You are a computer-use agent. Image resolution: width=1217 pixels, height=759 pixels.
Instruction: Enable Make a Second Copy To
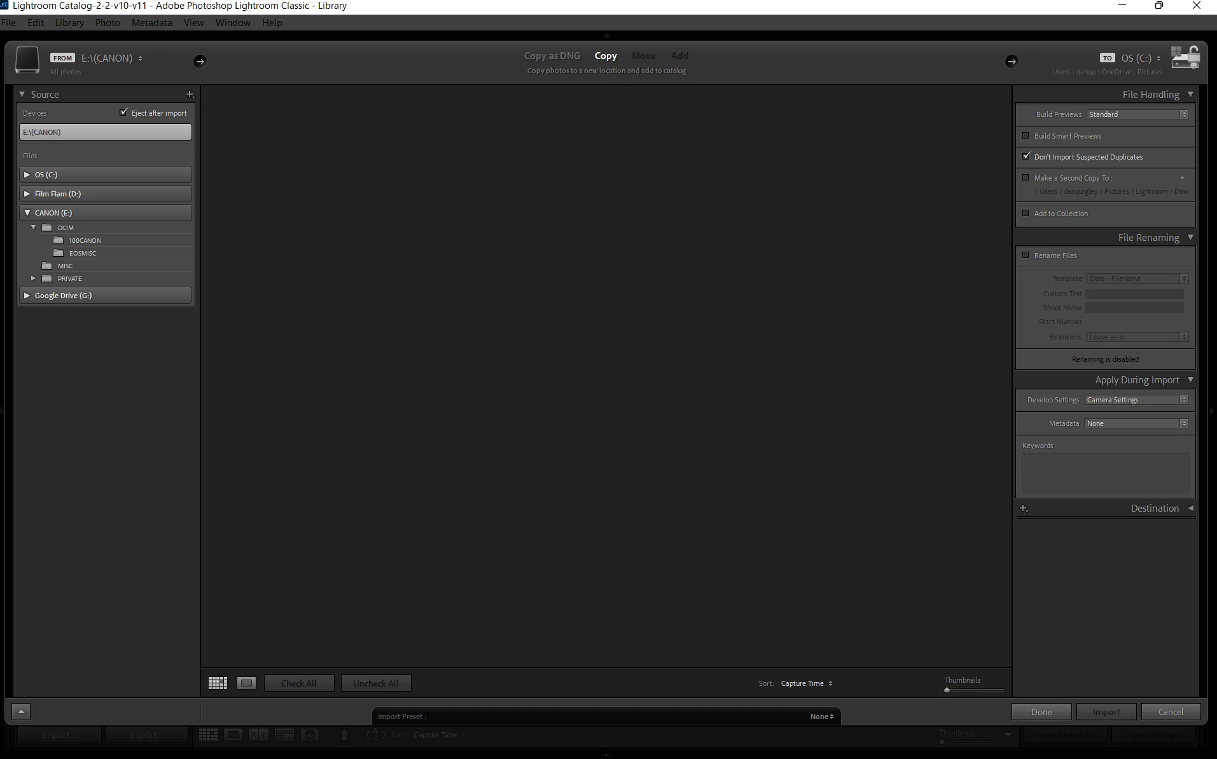click(x=1026, y=177)
